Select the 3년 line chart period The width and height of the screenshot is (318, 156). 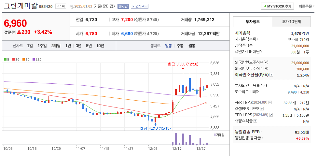78,46
